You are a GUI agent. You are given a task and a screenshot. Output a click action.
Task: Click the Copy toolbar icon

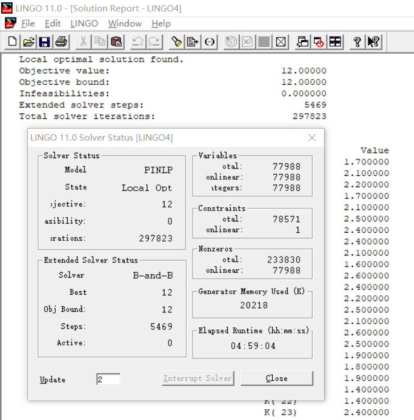tap(100, 42)
